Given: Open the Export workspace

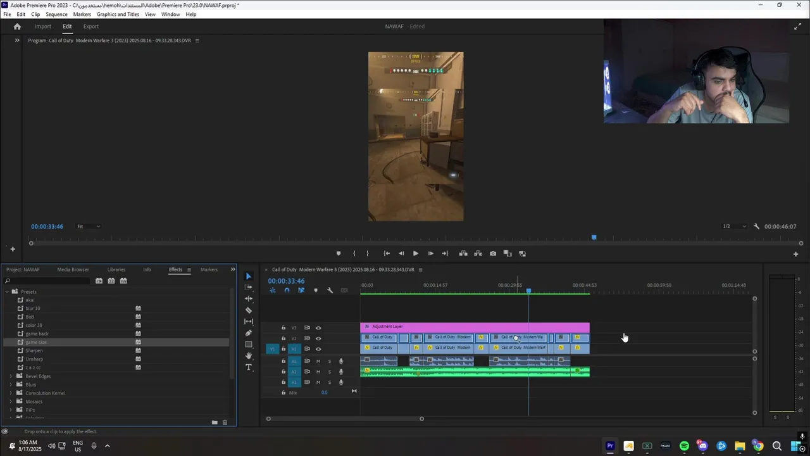Looking at the screenshot, I should (91, 27).
